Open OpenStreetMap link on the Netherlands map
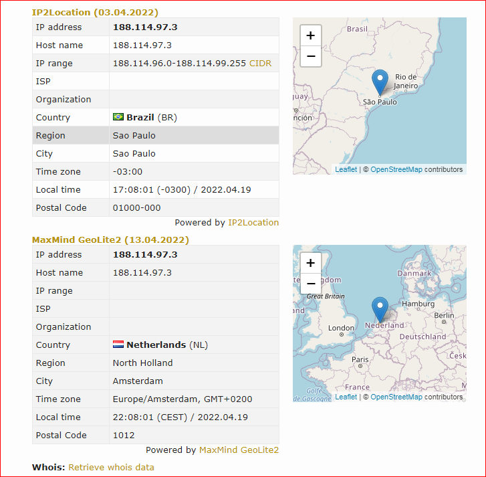Image resolution: width=486 pixels, height=477 pixels. coord(396,397)
